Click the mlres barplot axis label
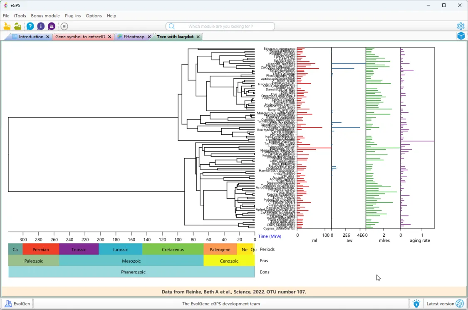This screenshot has height=310, width=468. [384, 240]
